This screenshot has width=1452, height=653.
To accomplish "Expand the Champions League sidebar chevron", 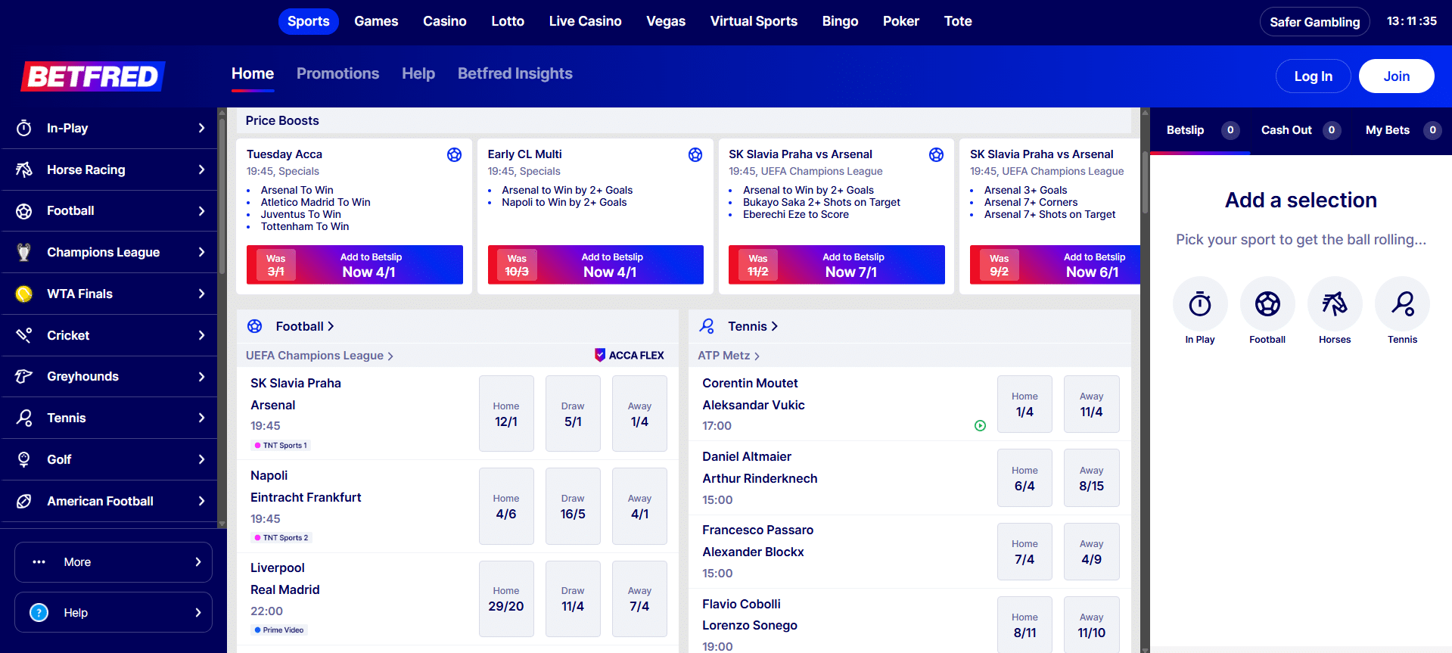I will 201,252.
